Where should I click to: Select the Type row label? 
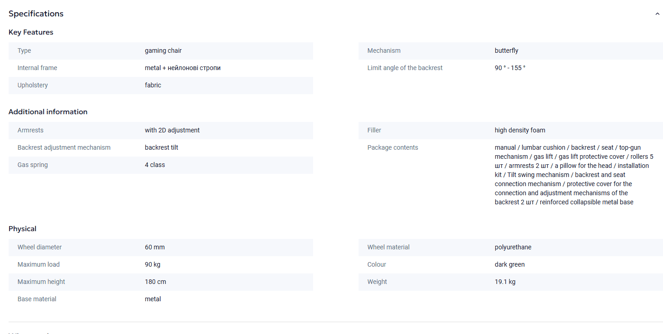pyautogui.click(x=25, y=51)
